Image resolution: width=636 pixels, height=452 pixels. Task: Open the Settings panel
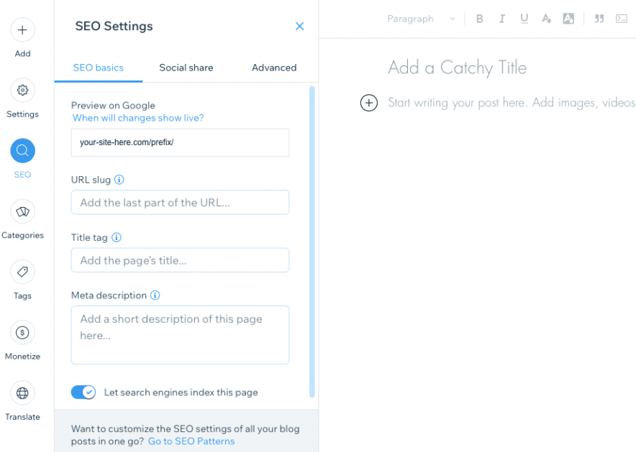22,91
